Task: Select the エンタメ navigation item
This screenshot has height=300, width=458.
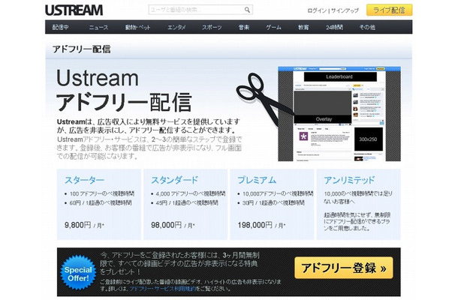Action: click(176, 28)
